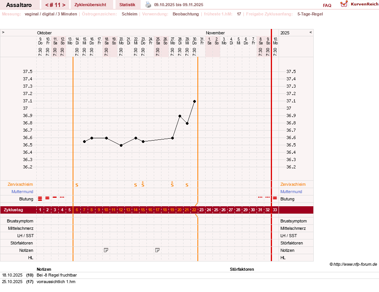
Task: Open Zyklenübersicht tab
Action: tap(90, 5)
